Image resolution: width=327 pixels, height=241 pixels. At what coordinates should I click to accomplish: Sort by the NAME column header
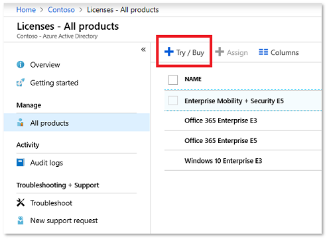point(193,79)
